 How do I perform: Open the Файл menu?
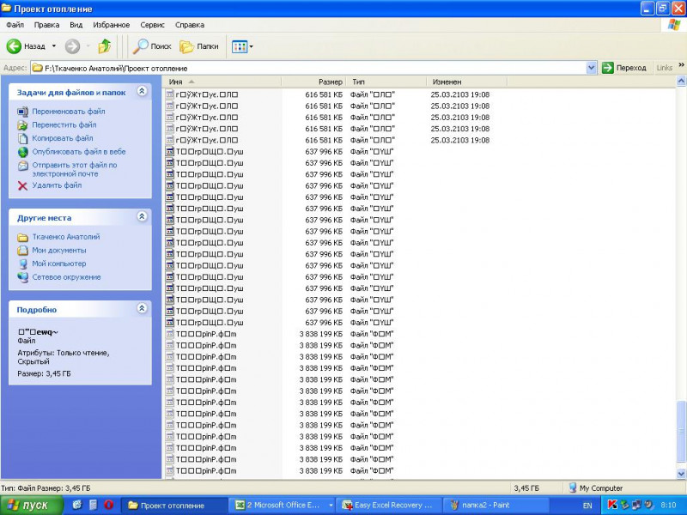[x=15, y=25]
